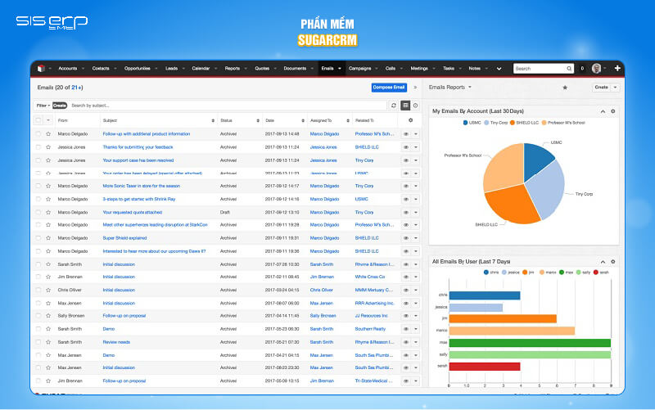Star the 'Review needs' email

(x=48, y=342)
